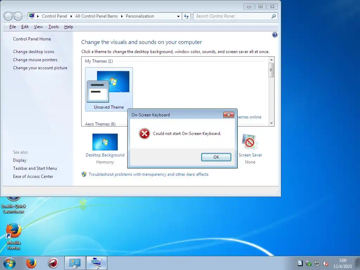Click Troubleshoot problems with transparency link
Screen dimensions: 360x270
coord(149,174)
